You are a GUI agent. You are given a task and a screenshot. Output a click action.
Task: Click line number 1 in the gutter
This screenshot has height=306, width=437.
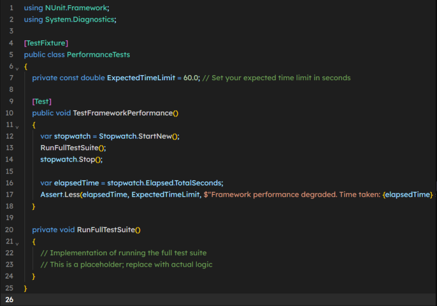[11, 8]
